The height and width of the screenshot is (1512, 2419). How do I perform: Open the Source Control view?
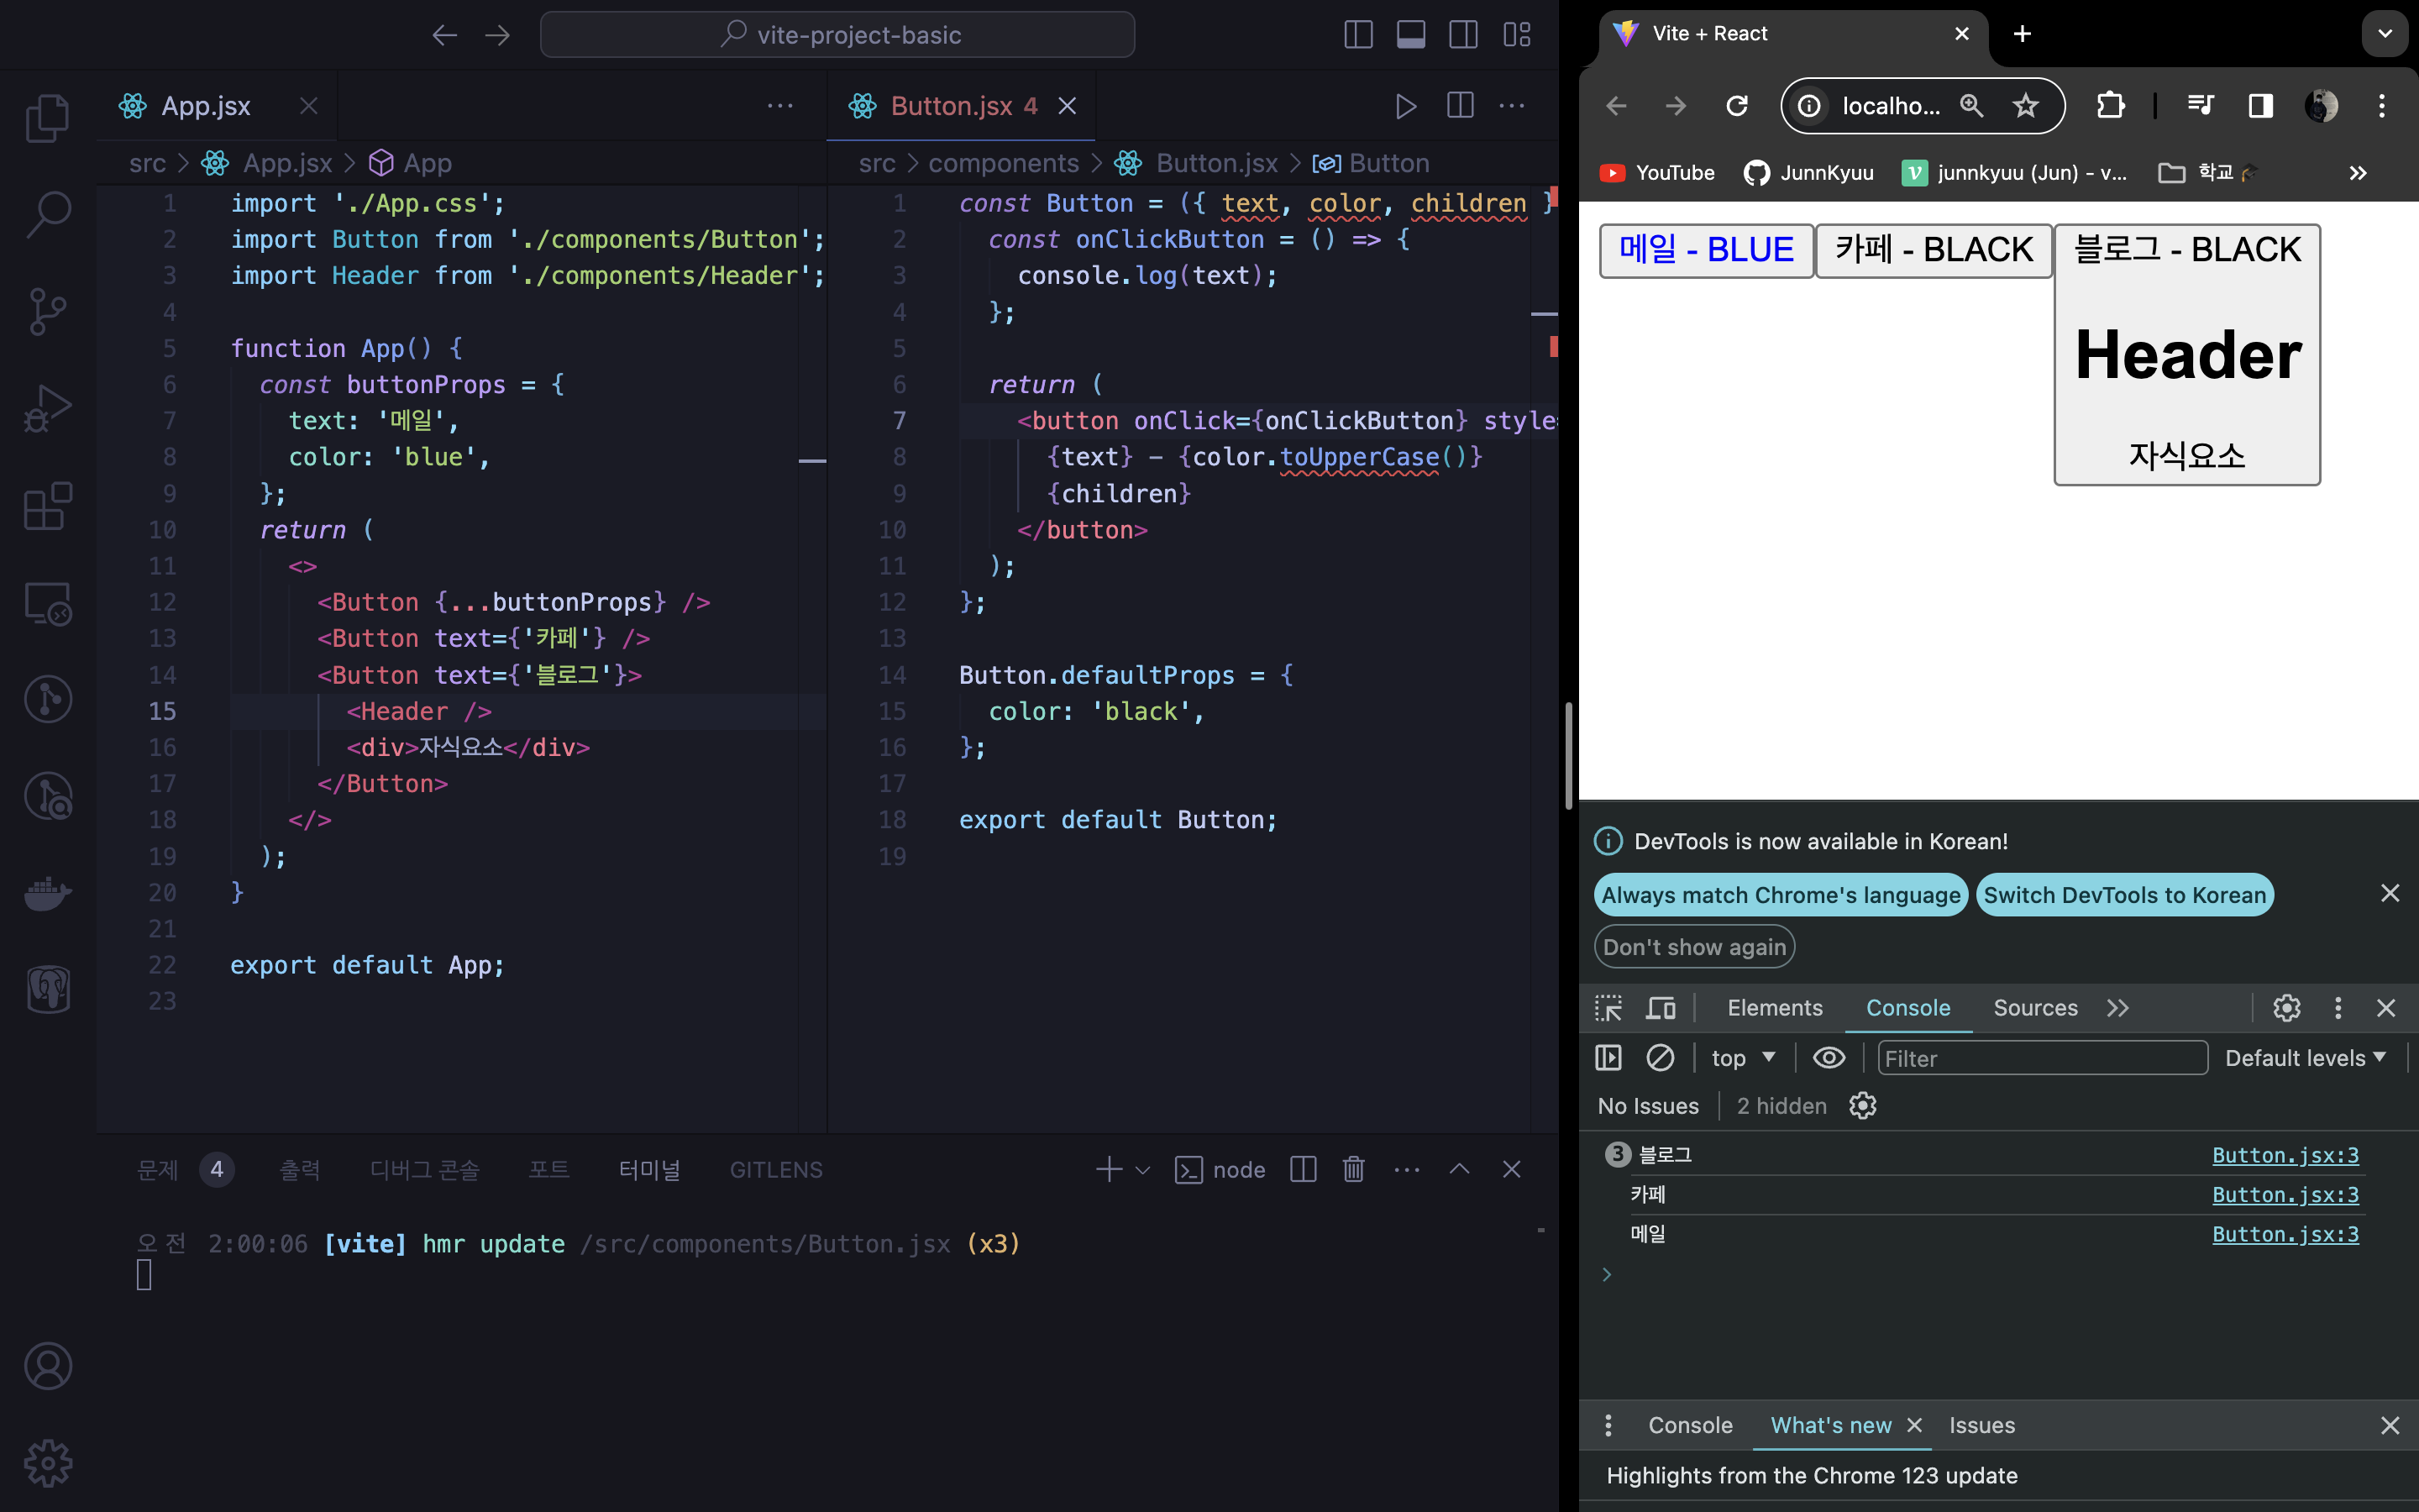pos(47,312)
